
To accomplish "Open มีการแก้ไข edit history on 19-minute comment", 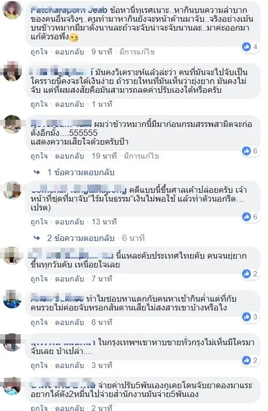I will pos(141,156).
